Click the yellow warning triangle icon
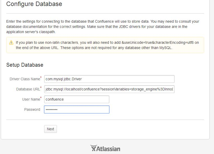Screen dimensions: 214x154 coord(11,42)
